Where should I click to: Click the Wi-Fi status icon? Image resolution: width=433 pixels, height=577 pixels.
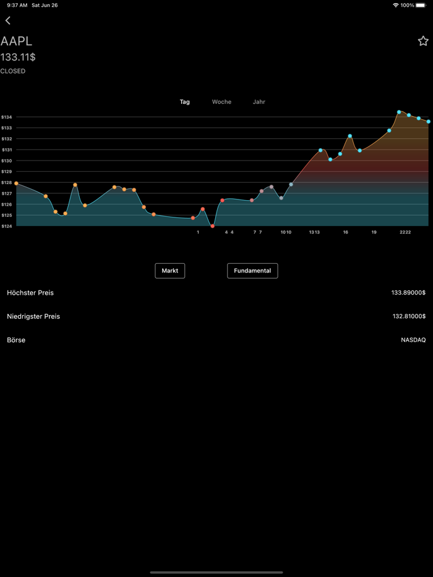[x=396, y=5]
